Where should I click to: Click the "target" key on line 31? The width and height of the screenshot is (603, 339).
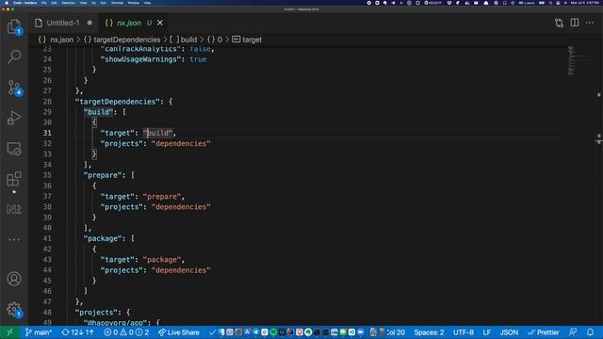pyautogui.click(x=117, y=133)
